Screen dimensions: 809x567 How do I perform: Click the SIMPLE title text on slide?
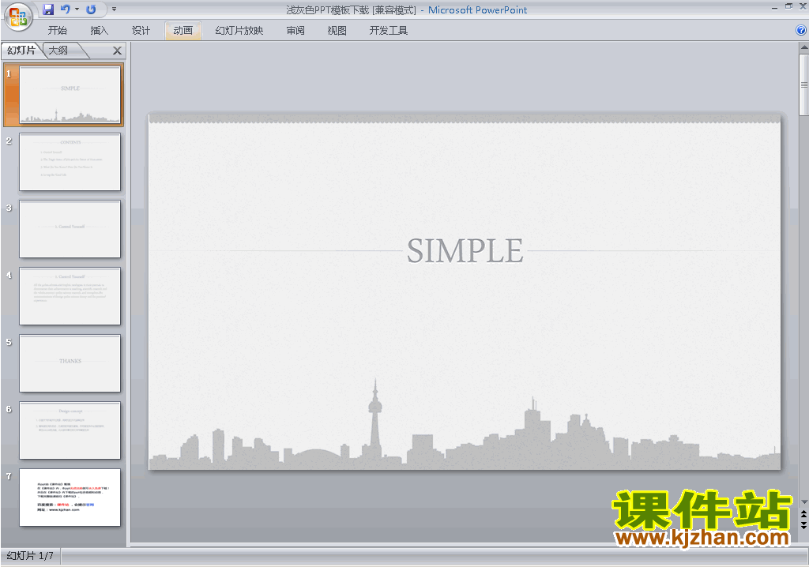(465, 251)
